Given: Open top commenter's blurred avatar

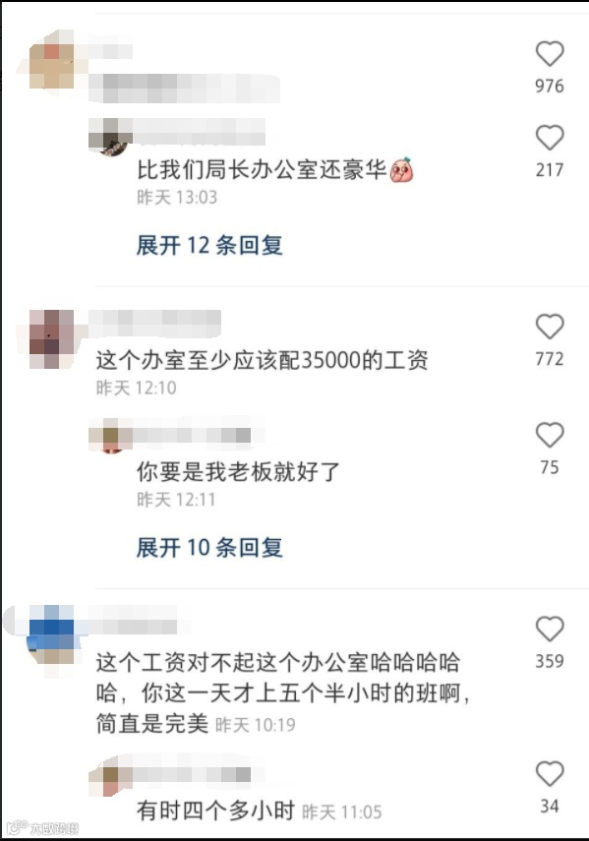Looking at the screenshot, I should (51, 66).
